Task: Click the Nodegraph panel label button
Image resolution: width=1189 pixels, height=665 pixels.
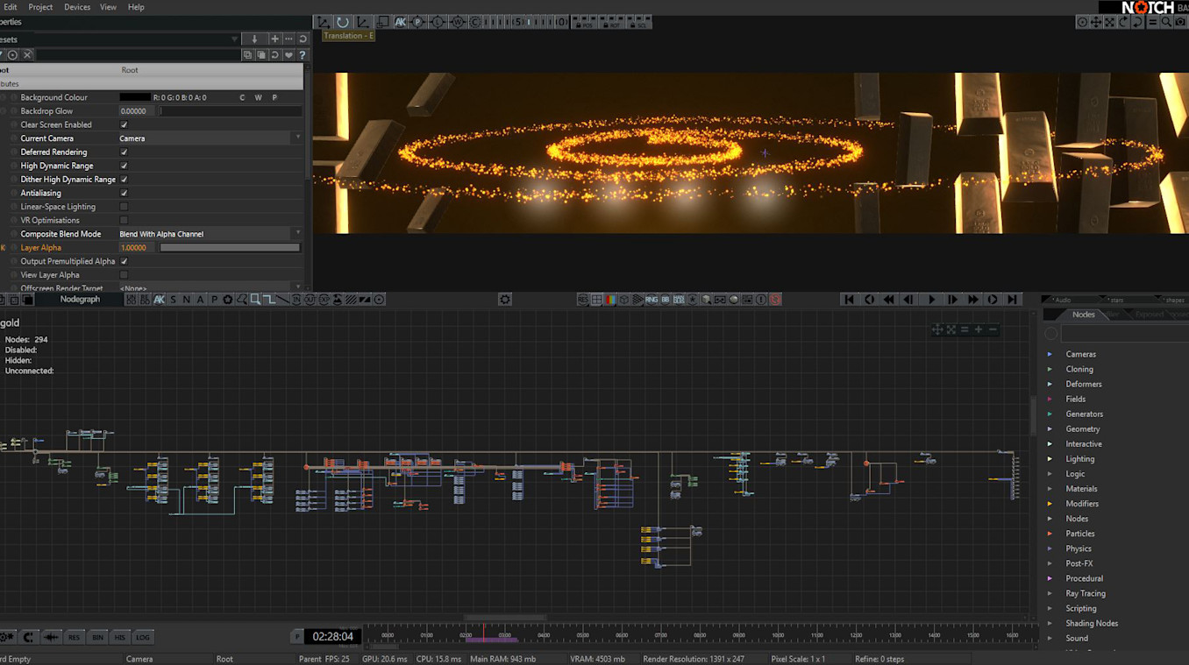Action: click(80, 300)
